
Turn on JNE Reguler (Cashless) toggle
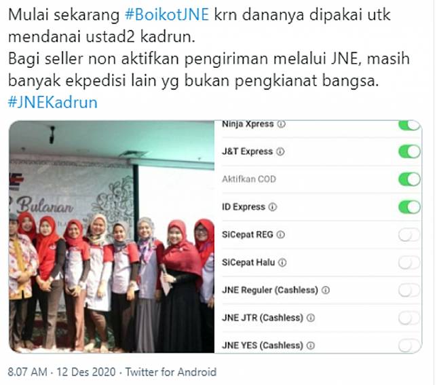pos(409,290)
